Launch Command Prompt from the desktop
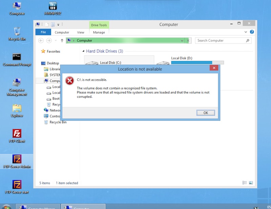This screenshot has height=209, width=271. pos(17,58)
